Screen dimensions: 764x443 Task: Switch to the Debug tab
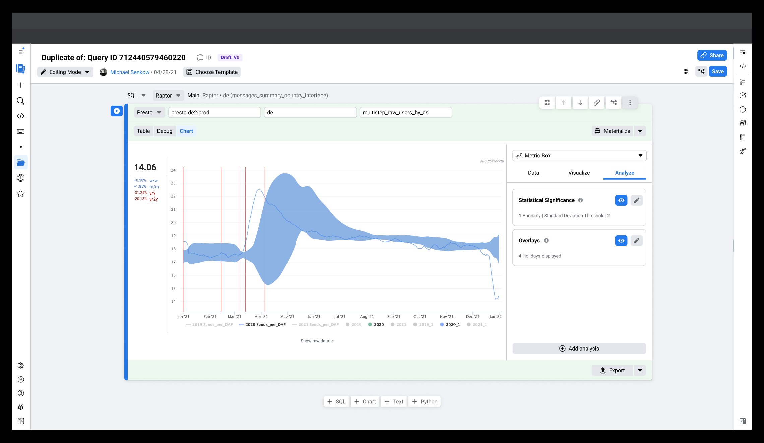(x=165, y=131)
